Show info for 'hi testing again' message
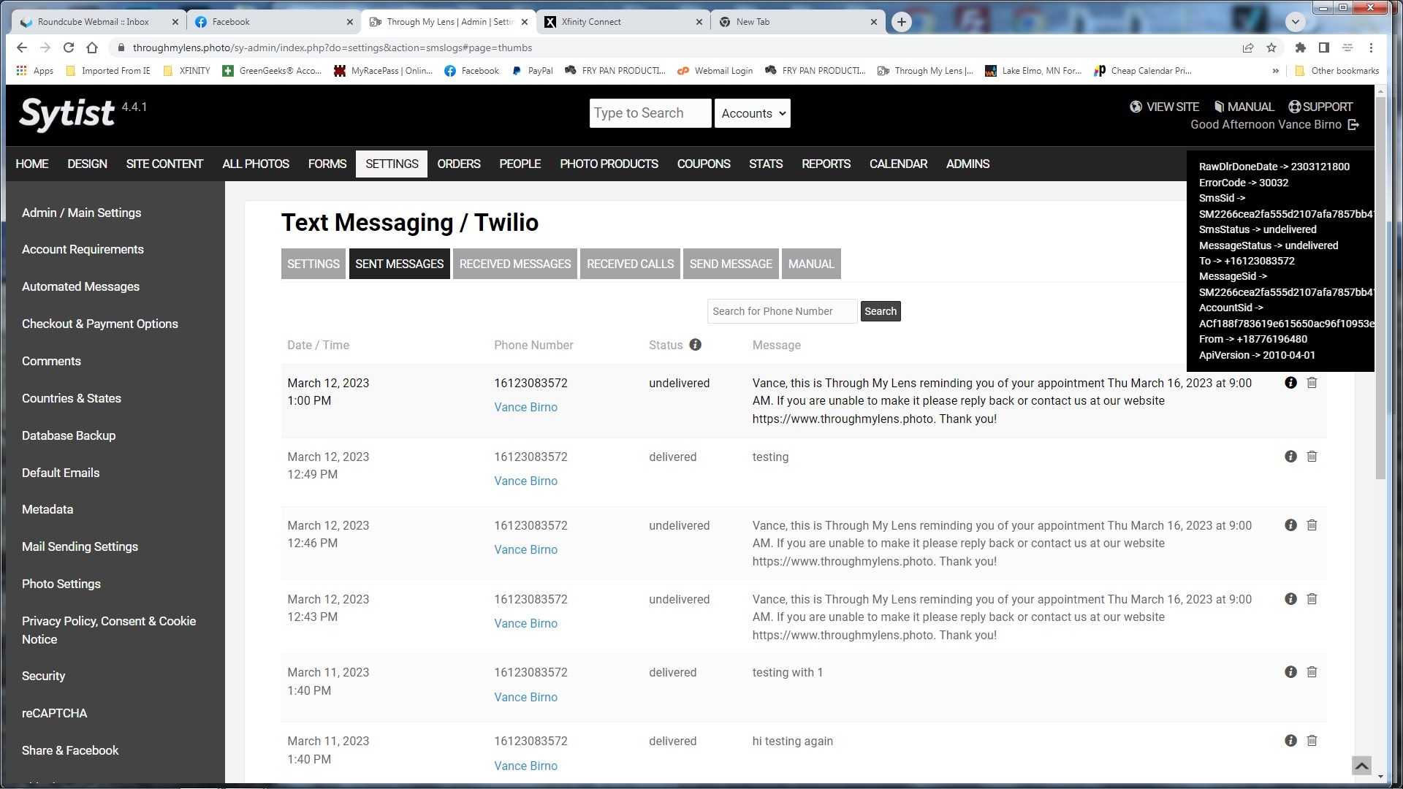 click(1290, 741)
